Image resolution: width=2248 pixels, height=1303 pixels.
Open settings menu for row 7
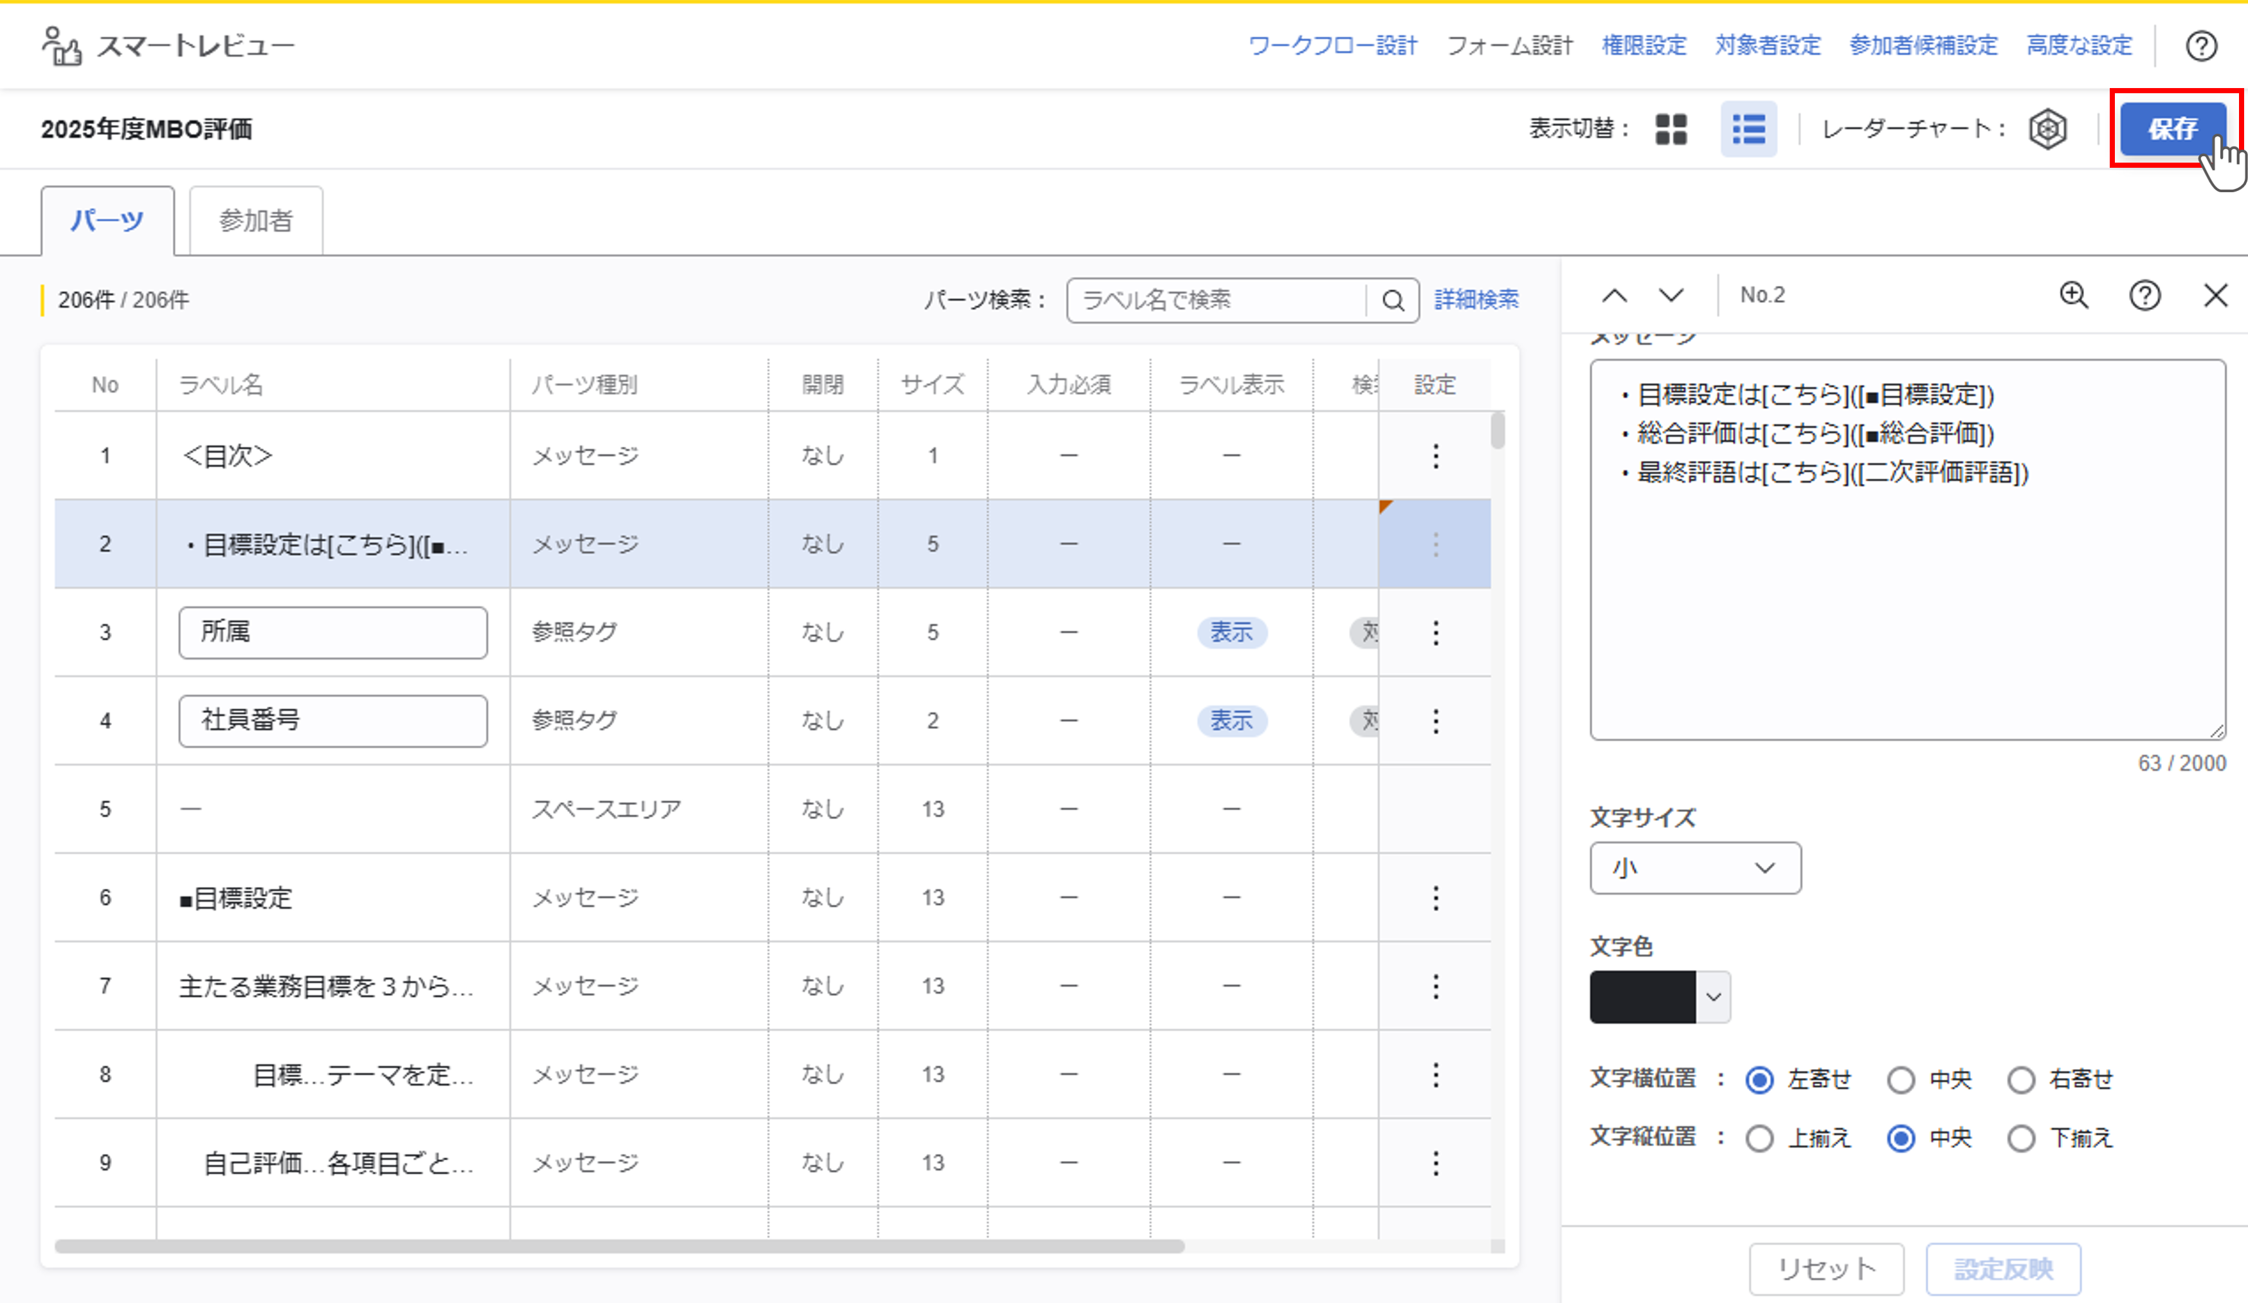(x=1435, y=985)
